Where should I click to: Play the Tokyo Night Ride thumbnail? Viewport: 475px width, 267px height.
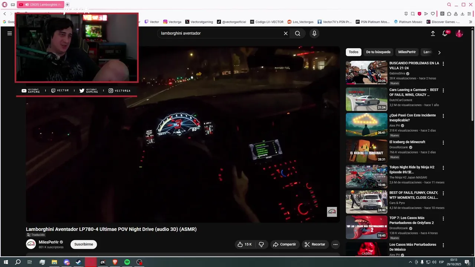click(366, 177)
